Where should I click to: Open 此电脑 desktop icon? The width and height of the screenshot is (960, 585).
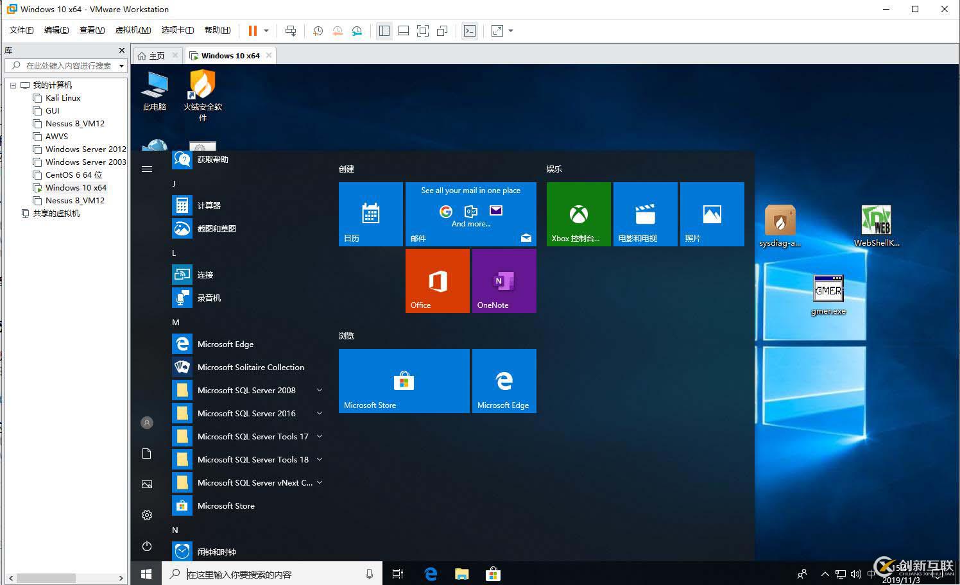click(x=155, y=90)
